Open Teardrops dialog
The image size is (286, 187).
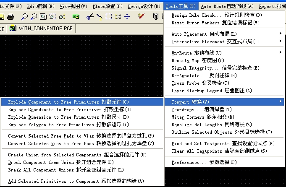point(224,109)
